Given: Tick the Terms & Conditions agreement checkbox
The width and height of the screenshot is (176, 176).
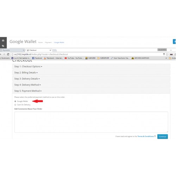Looking at the screenshot, I should (x=155, y=136).
